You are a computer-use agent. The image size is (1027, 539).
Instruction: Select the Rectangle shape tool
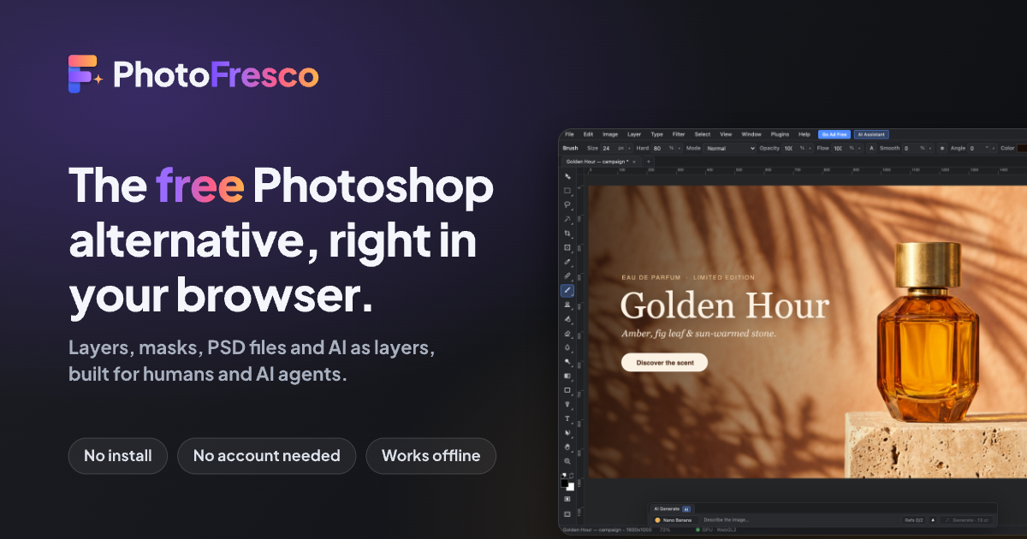point(567,390)
